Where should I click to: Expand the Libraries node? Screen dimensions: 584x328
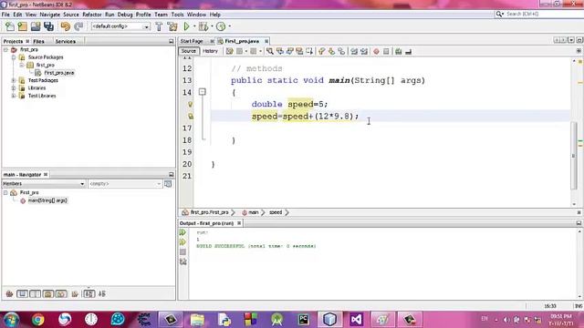[14, 88]
